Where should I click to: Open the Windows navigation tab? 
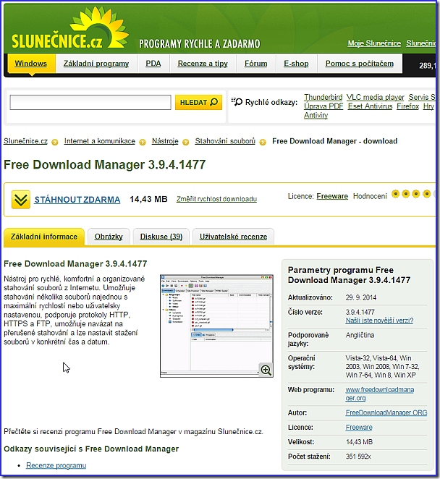coord(31,64)
